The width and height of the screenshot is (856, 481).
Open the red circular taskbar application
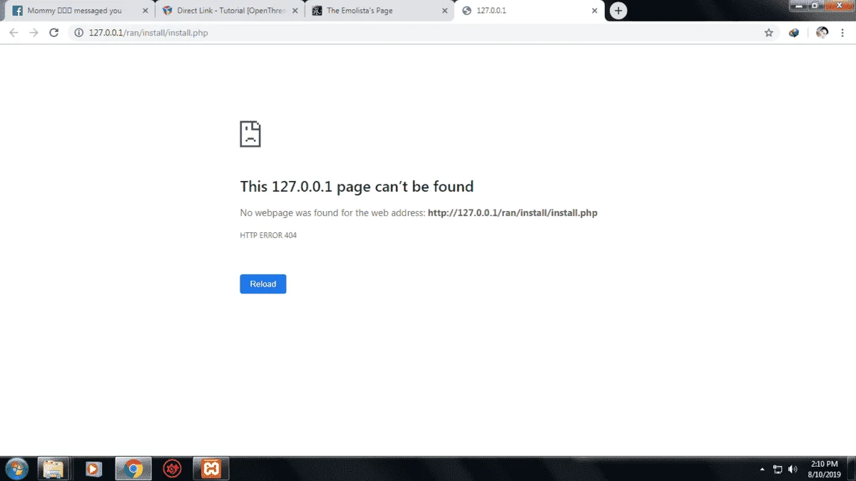pyautogui.click(x=171, y=468)
